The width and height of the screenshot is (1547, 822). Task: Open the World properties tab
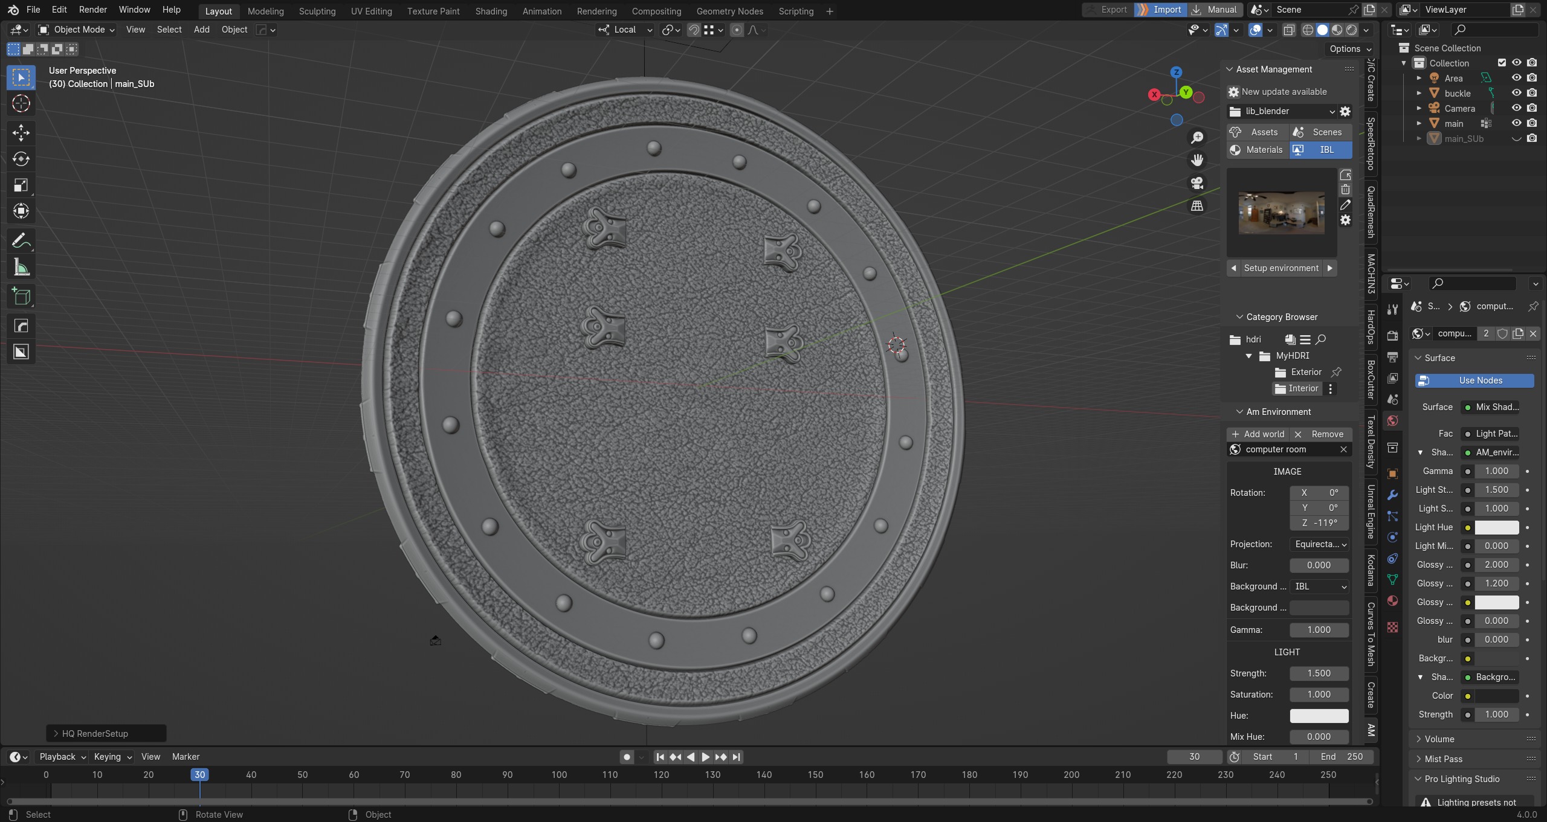[x=1392, y=421]
